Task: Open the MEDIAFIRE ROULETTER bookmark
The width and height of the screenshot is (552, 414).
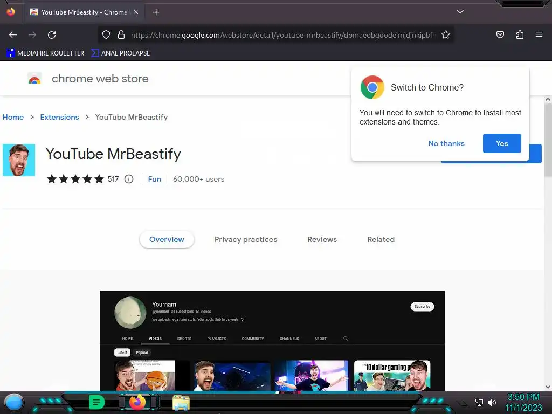Action: [x=45, y=53]
